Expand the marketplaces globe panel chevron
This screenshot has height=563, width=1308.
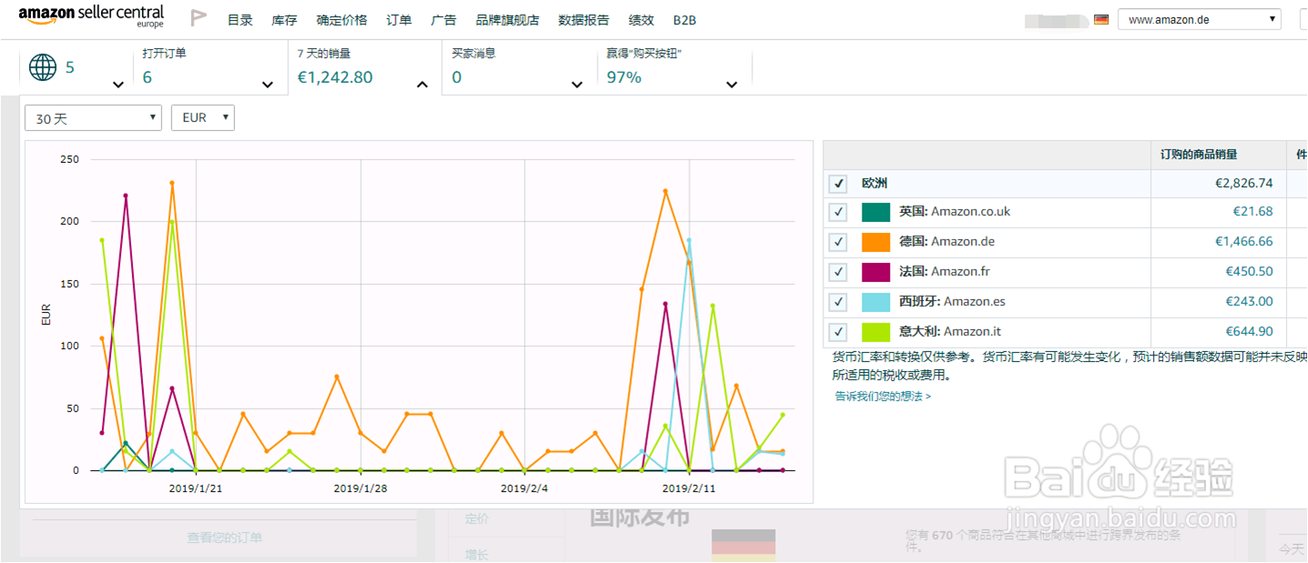point(118,85)
